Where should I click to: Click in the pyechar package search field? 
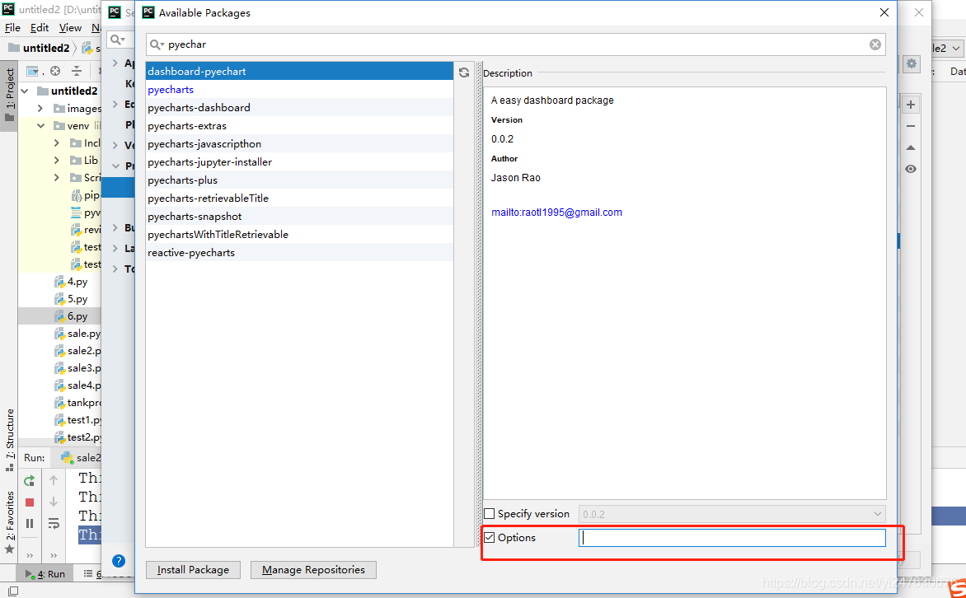coord(514,44)
